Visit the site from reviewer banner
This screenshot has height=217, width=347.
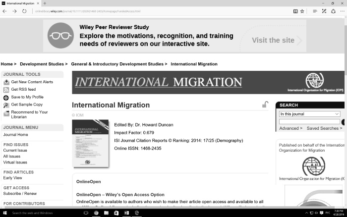277,40
